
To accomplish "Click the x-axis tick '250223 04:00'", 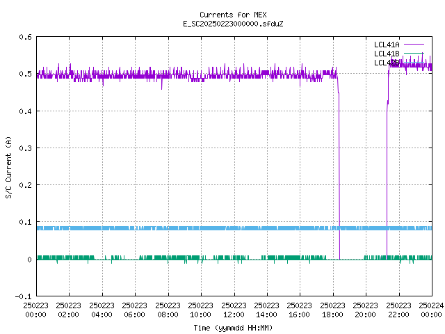I will 102,310.
